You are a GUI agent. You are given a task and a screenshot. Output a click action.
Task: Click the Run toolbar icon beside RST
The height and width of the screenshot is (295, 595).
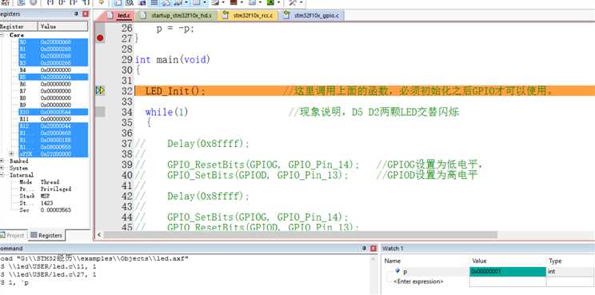click(x=21, y=2)
